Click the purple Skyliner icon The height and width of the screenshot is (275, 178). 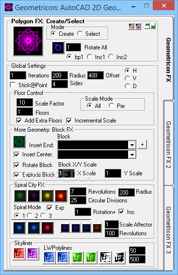(32, 254)
